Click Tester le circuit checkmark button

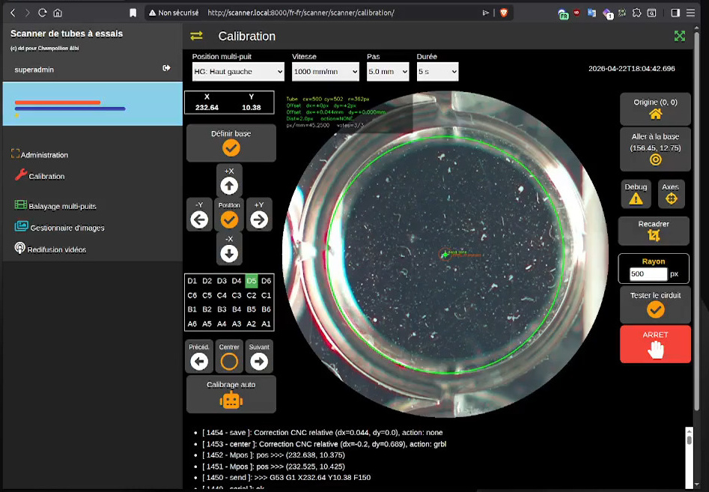[x=655, y=304]
